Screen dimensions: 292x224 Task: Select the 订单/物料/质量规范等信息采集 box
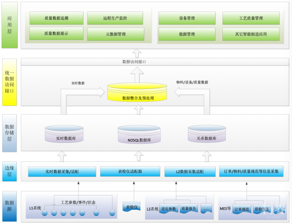pyautogui.click(x=251, y=171)
